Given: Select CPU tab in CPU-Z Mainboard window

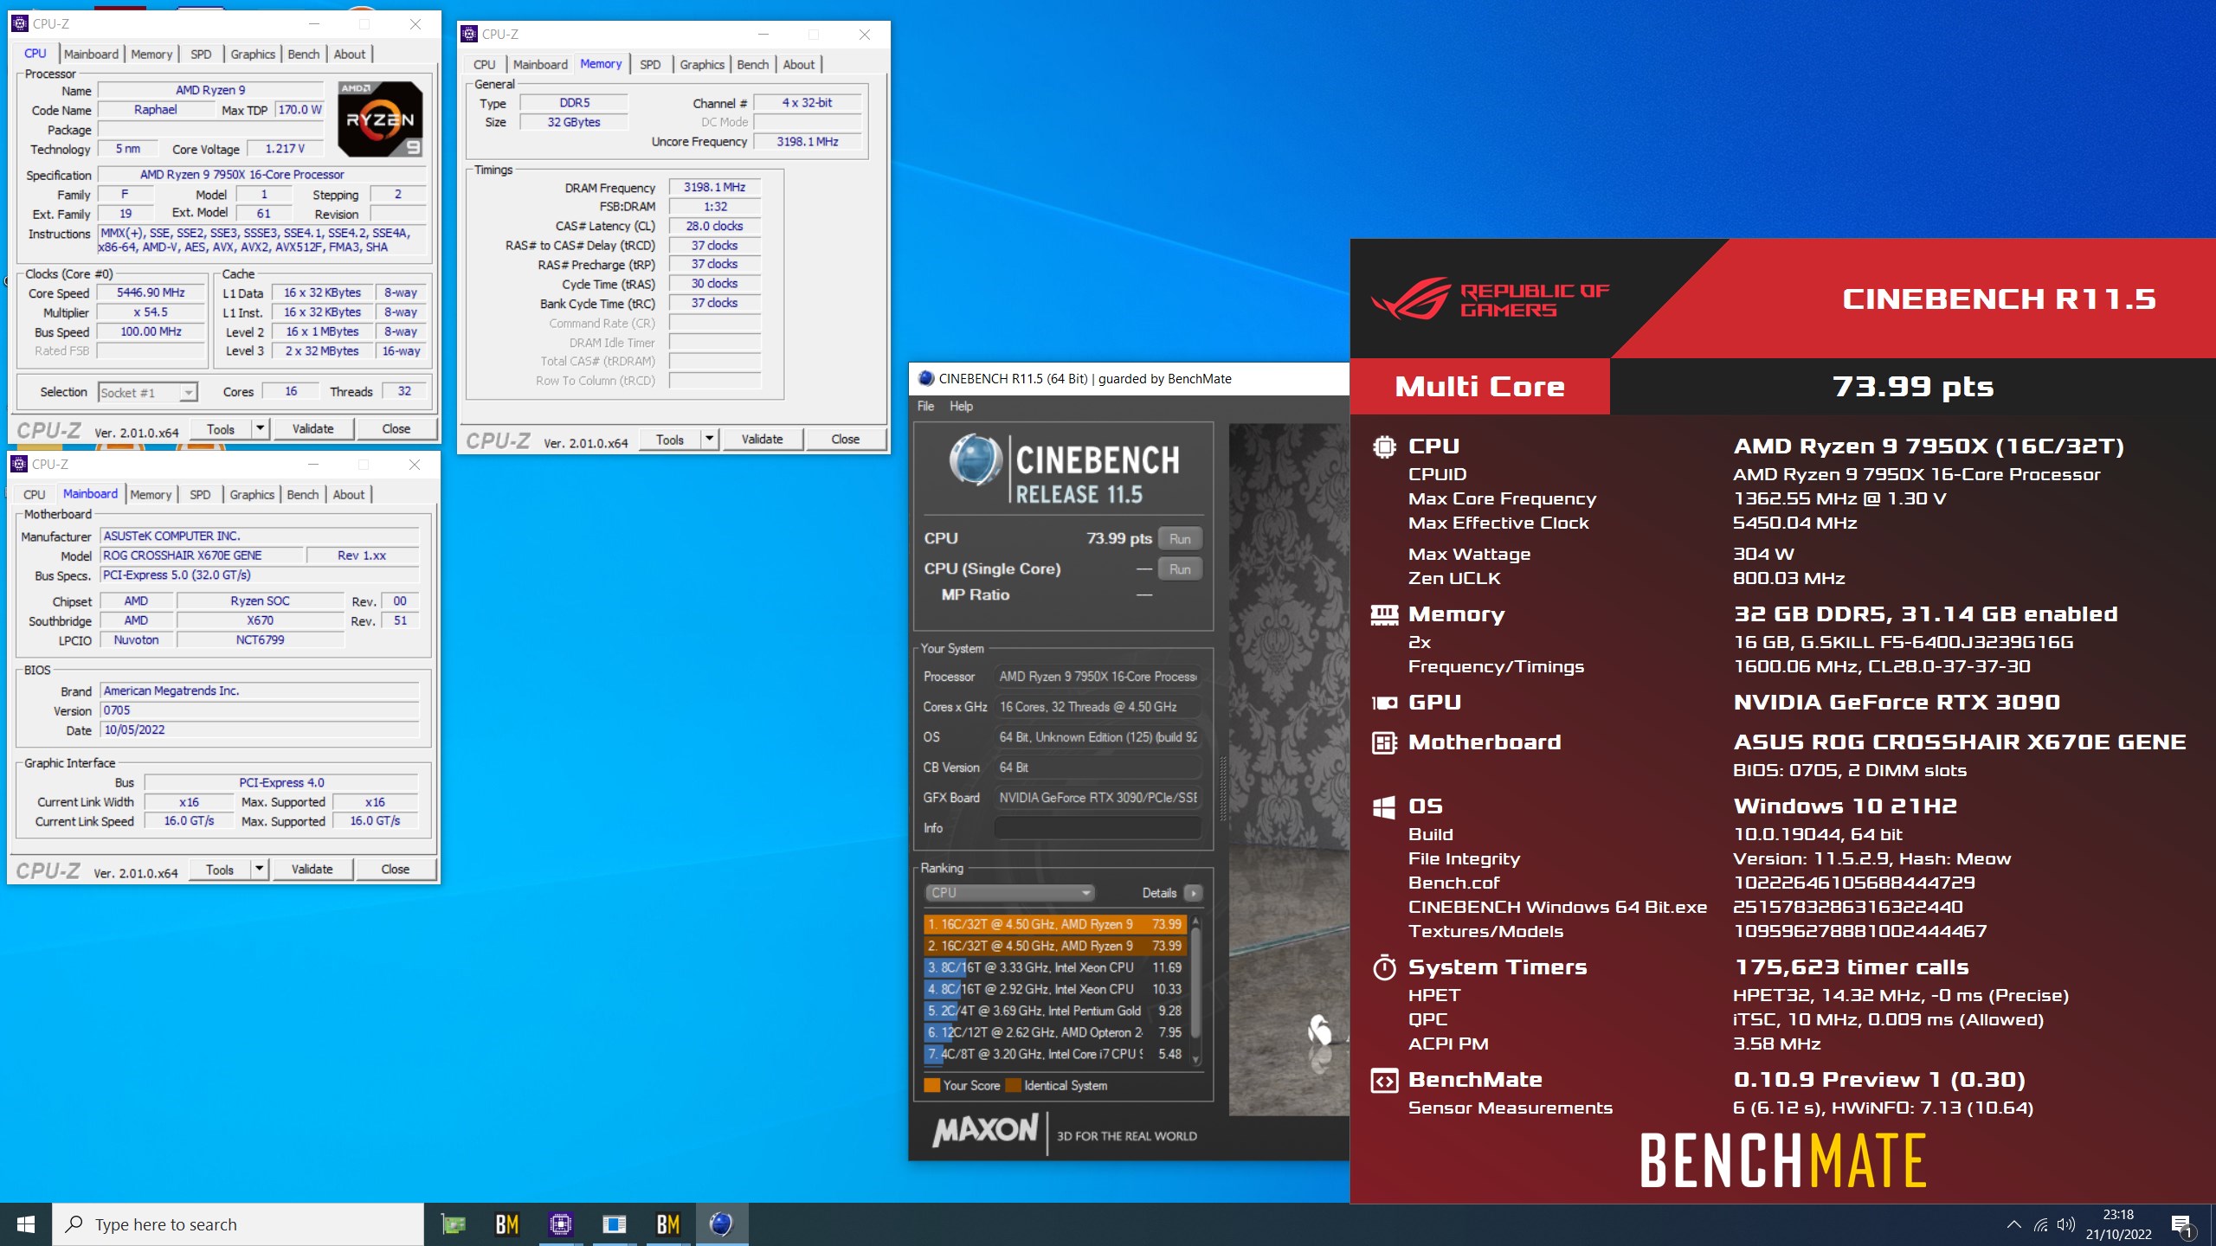Looking at the screenshot, I should tap(35, 494).
